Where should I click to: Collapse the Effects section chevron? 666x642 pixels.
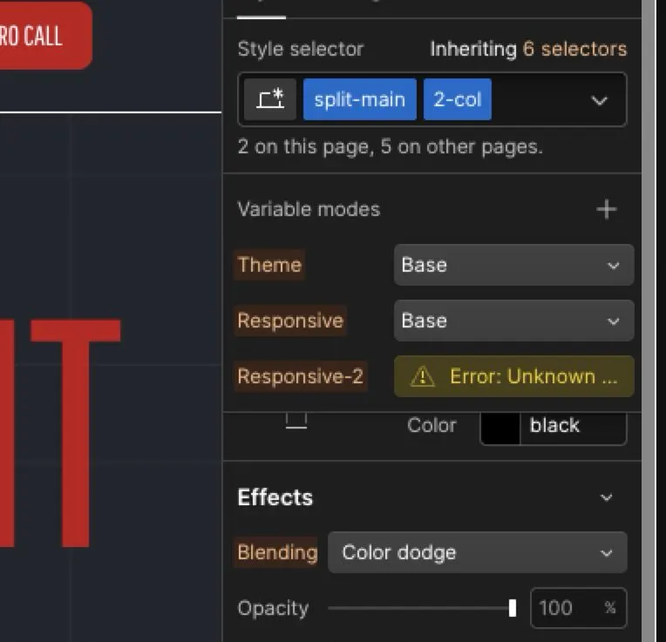606,497
